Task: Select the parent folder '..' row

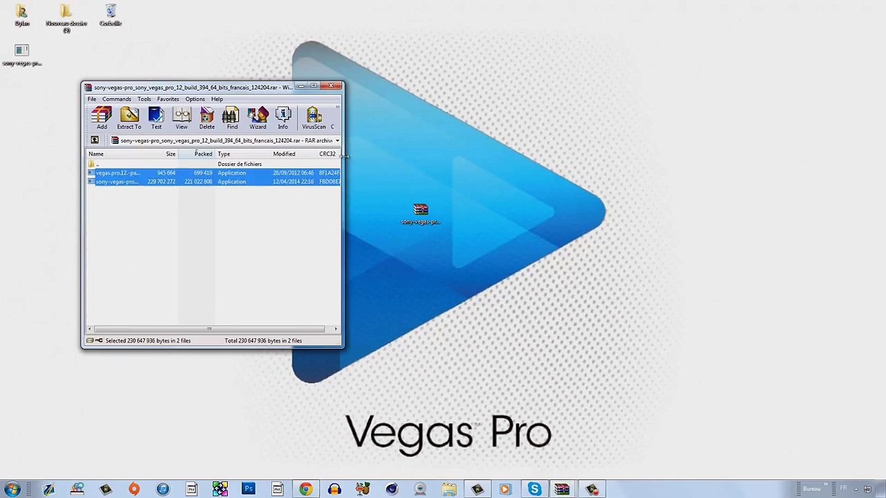Action: coord(213,164)
